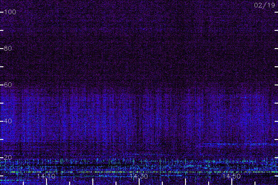Image resolution: width=278 pixels, height=185 pixels.
Task: Click the 14:30 time label
Action: 139,176
